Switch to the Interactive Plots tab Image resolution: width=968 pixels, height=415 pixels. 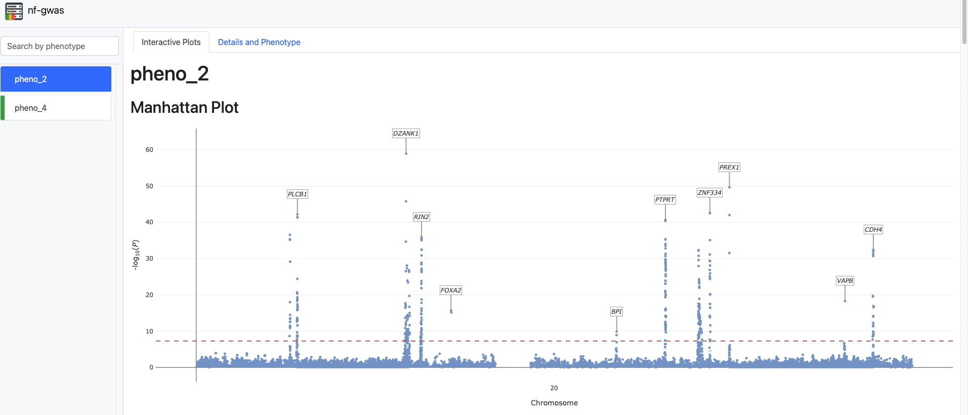point(171,42)
